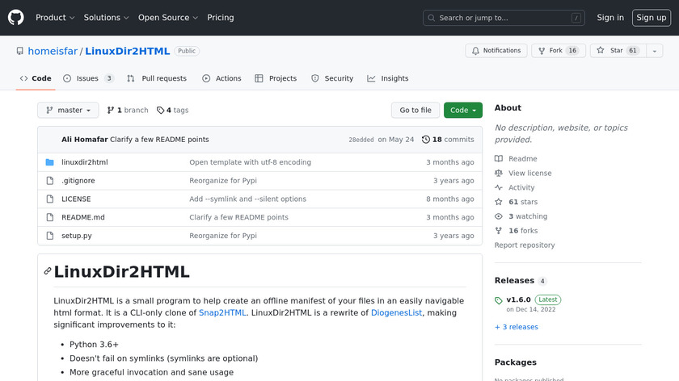Toggle Notifications bell for the repository

pyautogui.click(x=496, y=51)
